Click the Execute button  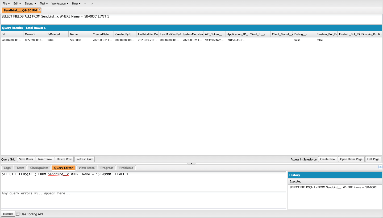8,214
